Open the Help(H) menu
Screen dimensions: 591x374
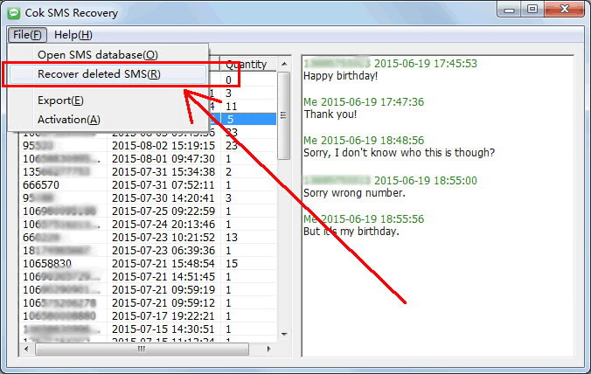tap(73, 35)
